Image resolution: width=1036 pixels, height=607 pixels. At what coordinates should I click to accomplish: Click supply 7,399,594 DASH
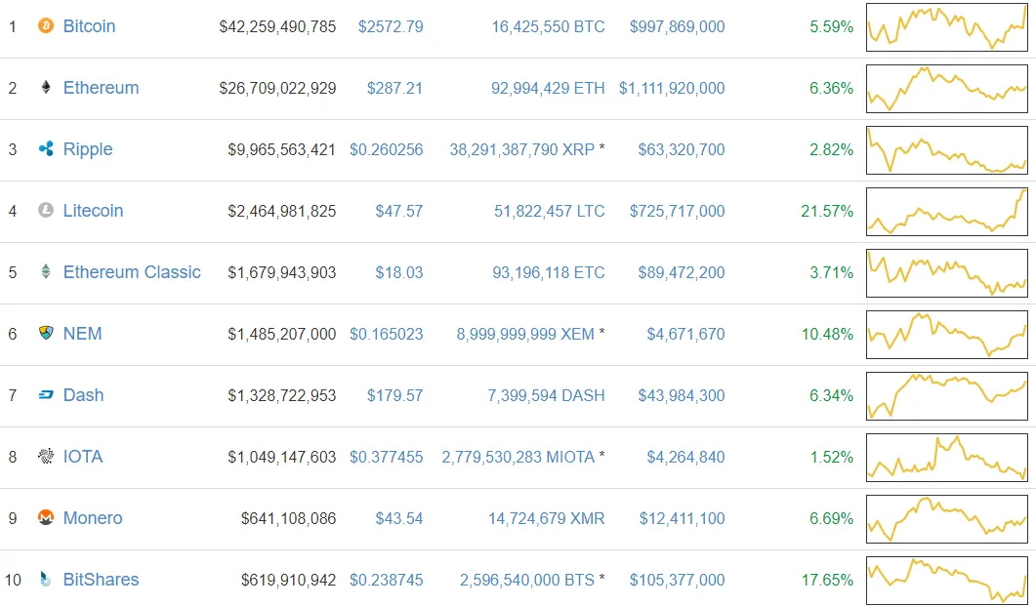click(x=547, y=395)
